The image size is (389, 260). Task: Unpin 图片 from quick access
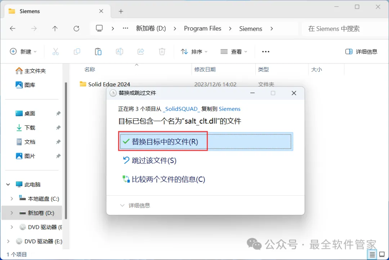pos(58,156)
